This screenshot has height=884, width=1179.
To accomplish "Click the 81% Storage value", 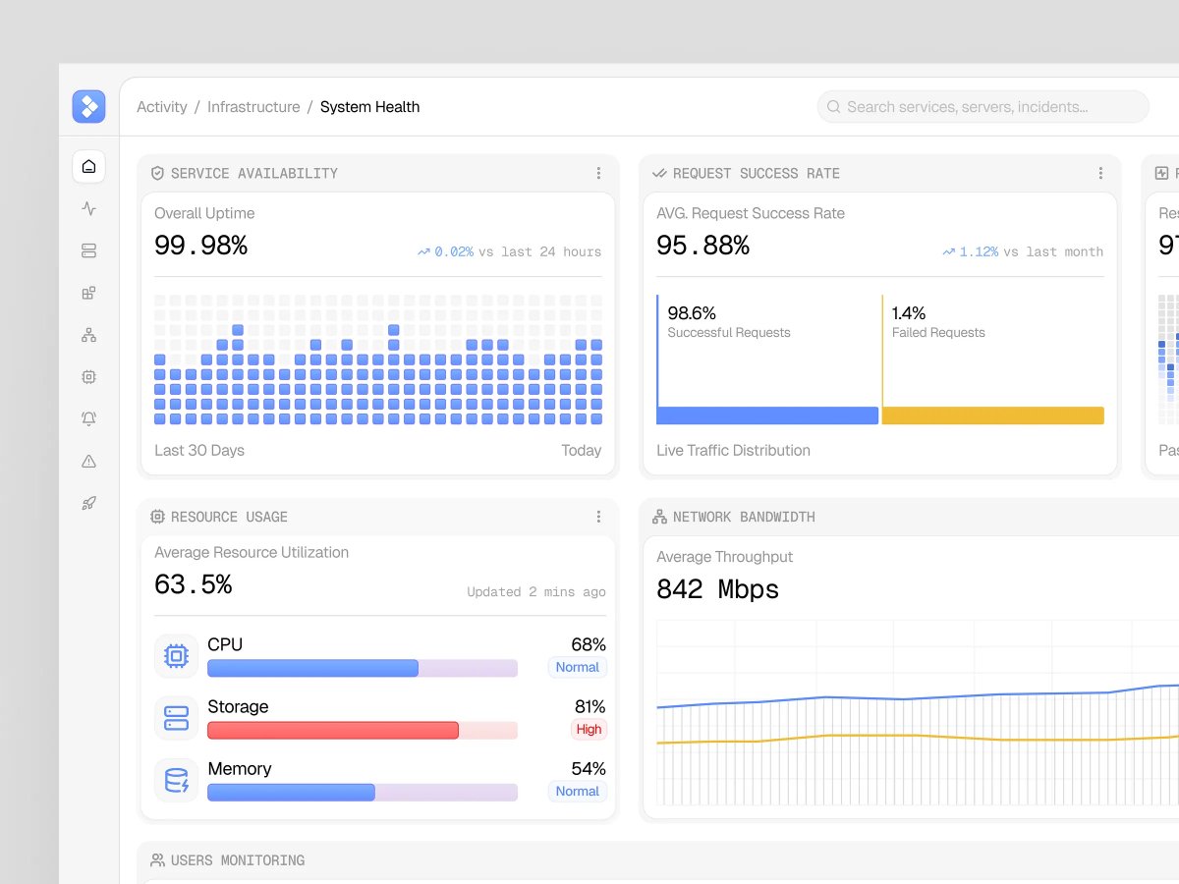I will tap(589, 707).
